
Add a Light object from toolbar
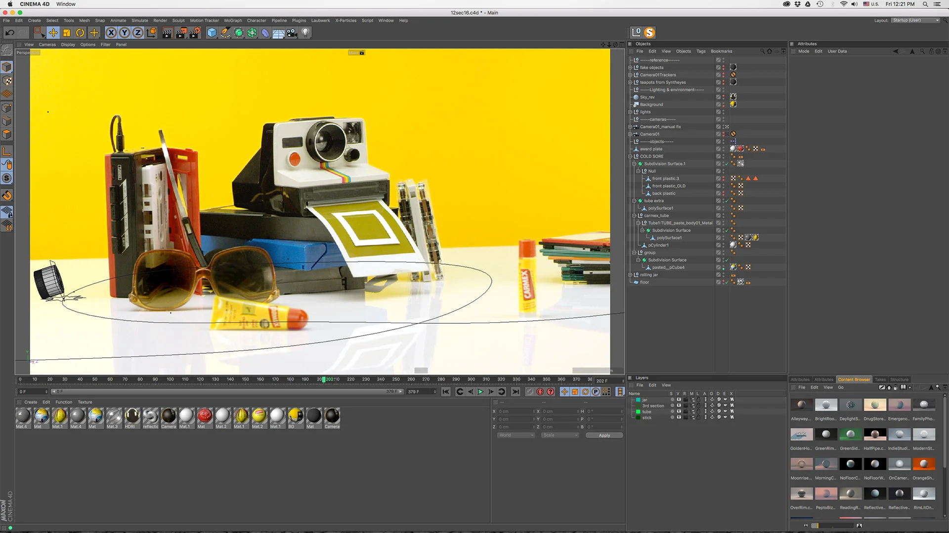pos(305,33)
